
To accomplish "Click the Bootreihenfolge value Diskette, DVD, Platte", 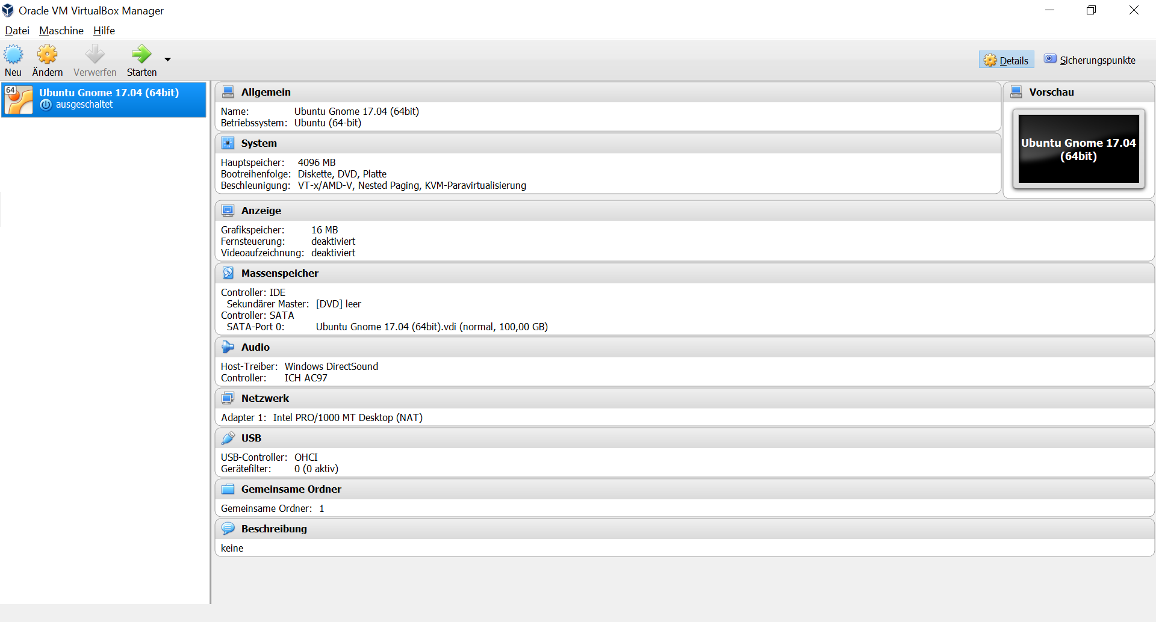I will point(342,174).
